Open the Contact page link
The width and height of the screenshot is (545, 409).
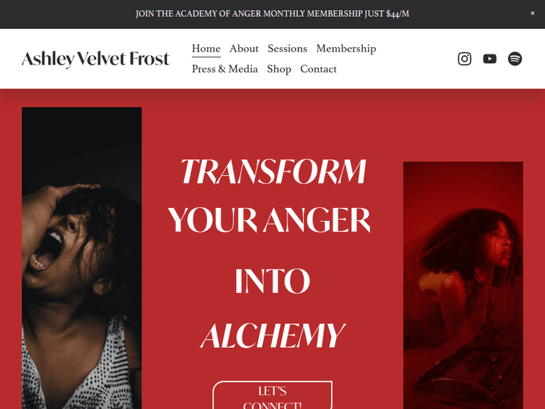pyautogui.click(x=318, y=69)
